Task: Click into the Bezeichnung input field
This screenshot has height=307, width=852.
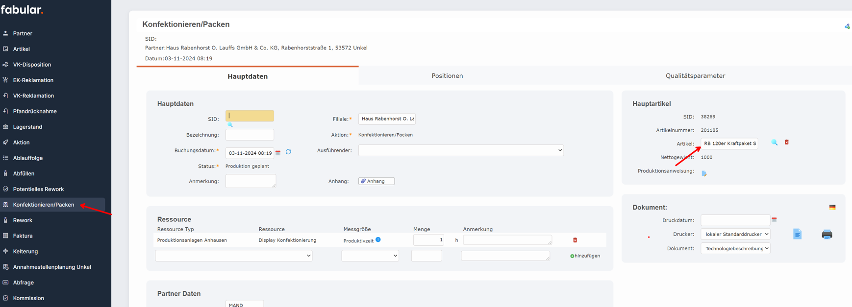Action: point(250,135)
